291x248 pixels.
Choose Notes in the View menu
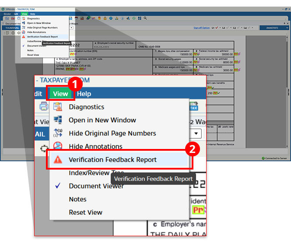(77, 199)
